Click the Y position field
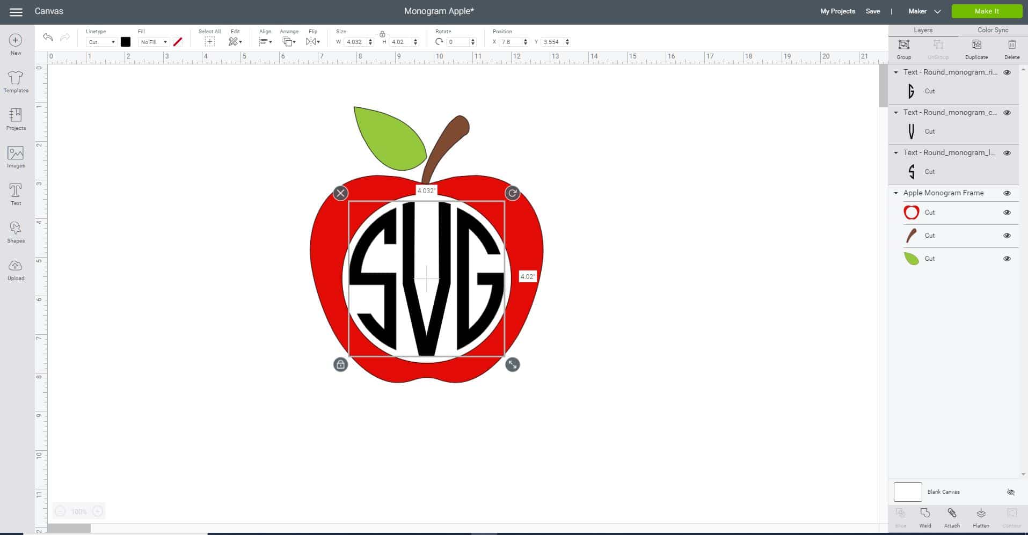The image size is (1028, 535). (553, 42)
